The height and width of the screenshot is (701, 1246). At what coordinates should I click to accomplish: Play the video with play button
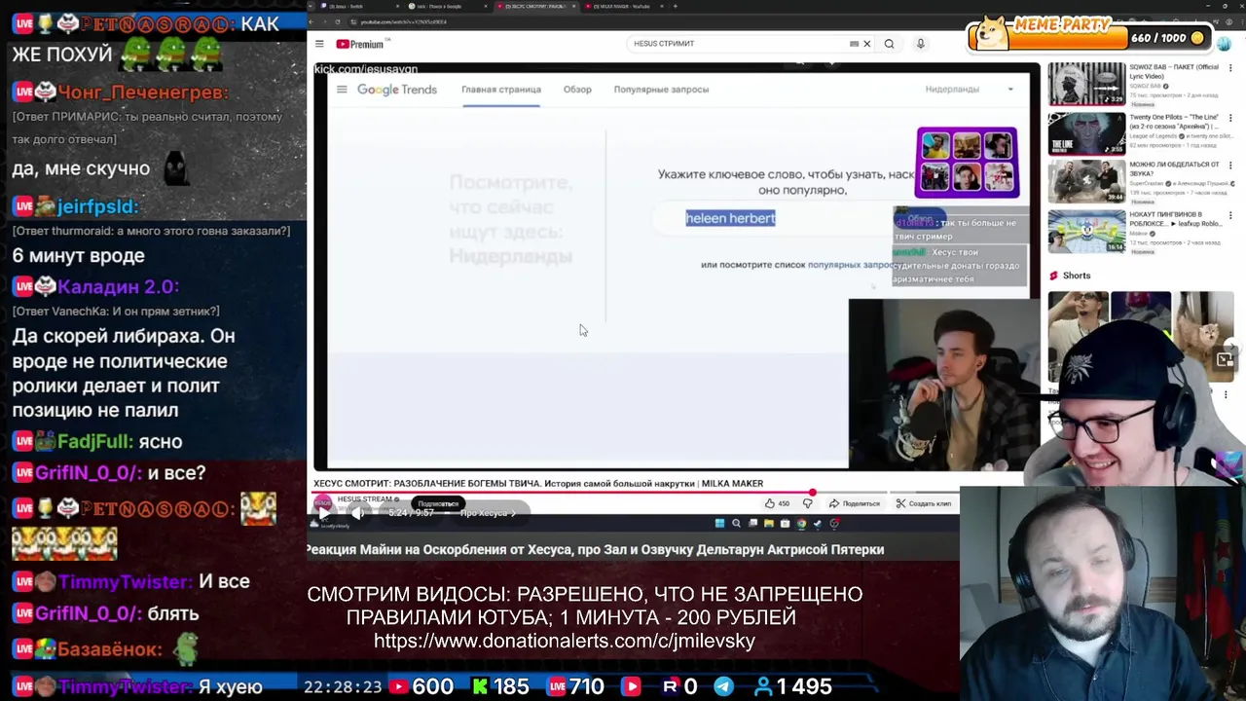click(324, 513)
